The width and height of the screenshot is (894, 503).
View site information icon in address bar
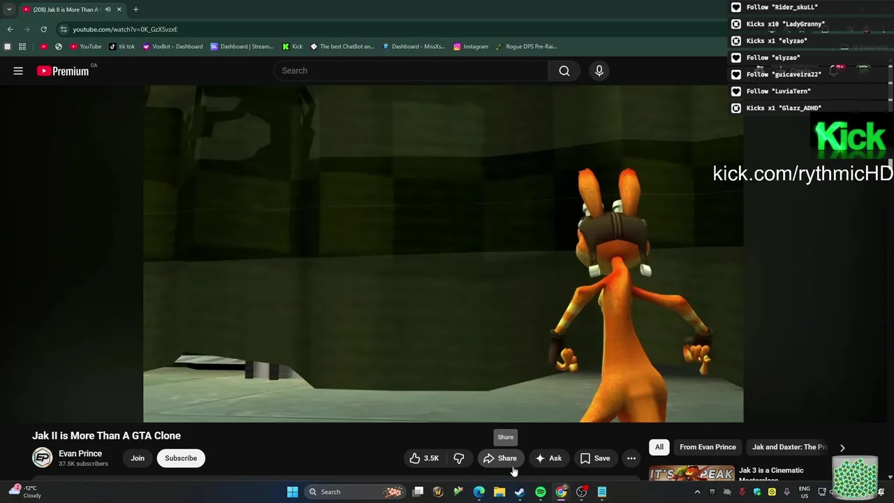pyautogui.click(x=64, y=29)
